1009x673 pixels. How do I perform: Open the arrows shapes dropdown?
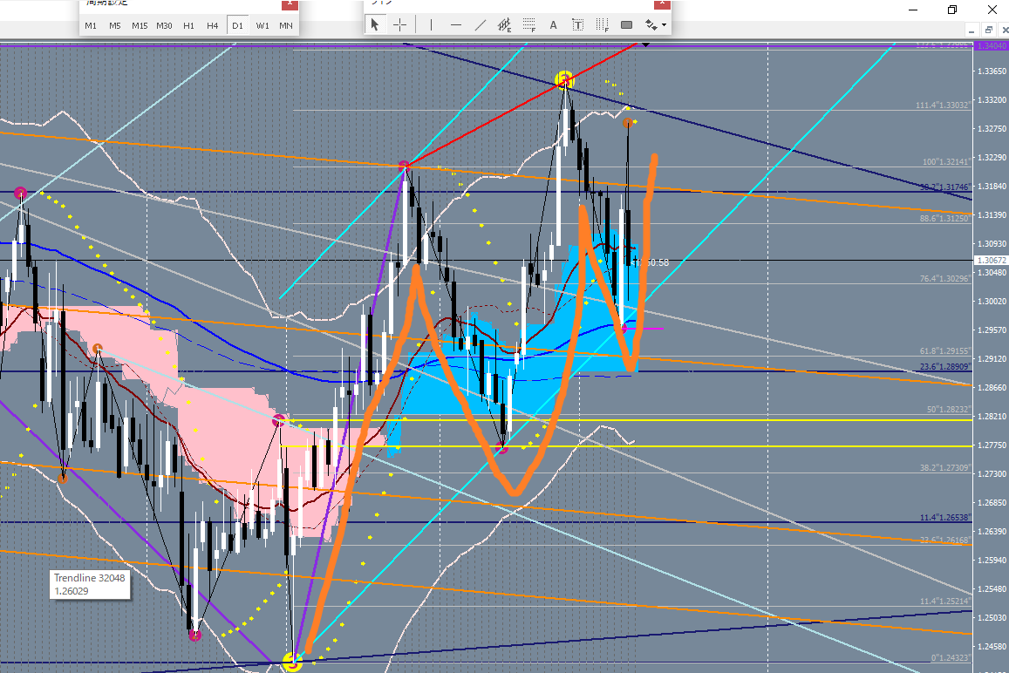(x=655, y=25)
